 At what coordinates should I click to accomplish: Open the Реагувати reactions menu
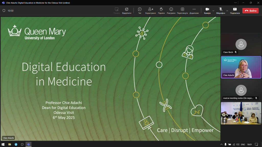(x=171, y=11)
